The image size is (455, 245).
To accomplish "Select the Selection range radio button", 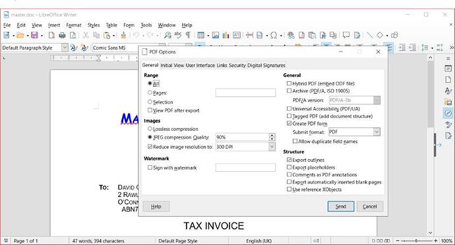I will tap(150, 102).
